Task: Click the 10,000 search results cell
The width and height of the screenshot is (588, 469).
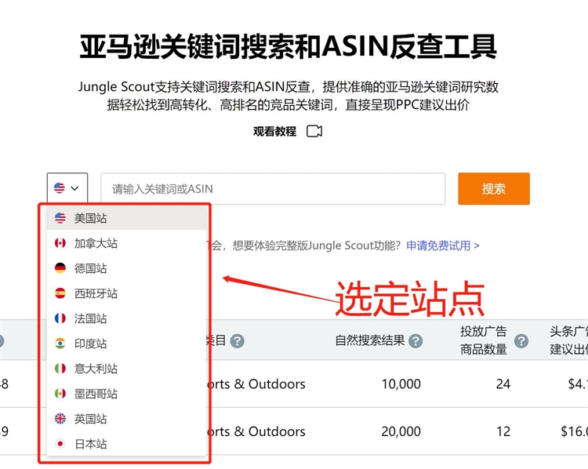Action: 401,384
